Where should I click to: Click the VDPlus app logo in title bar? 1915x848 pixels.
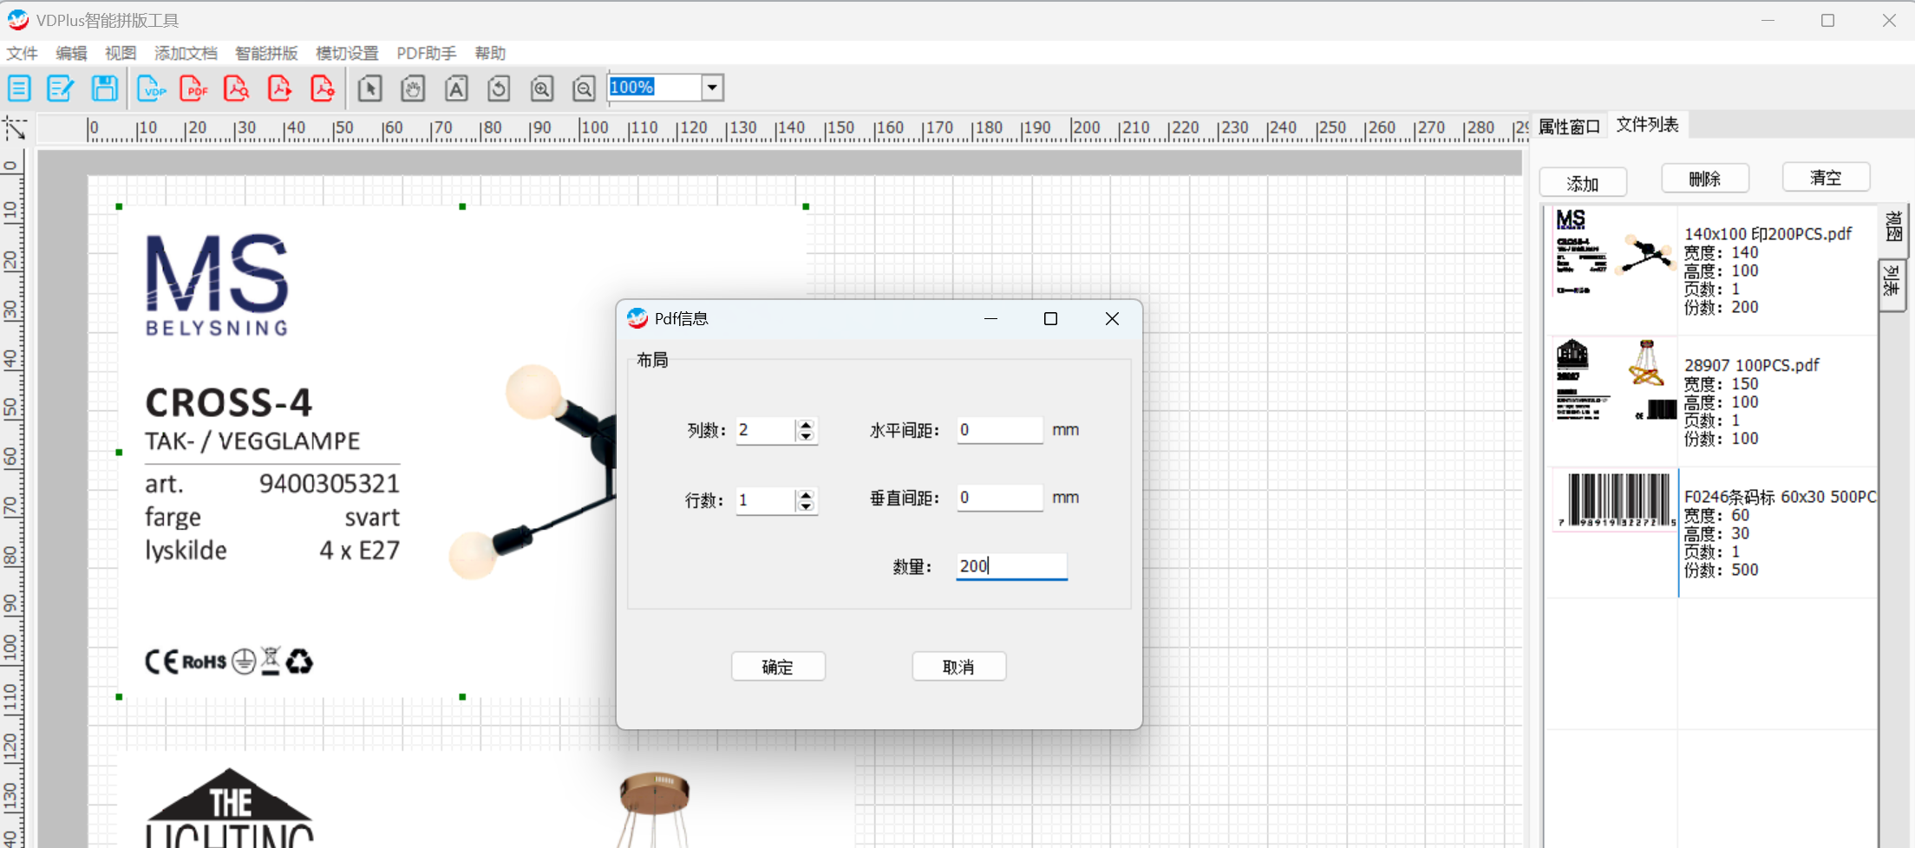[x=17, y=19]
